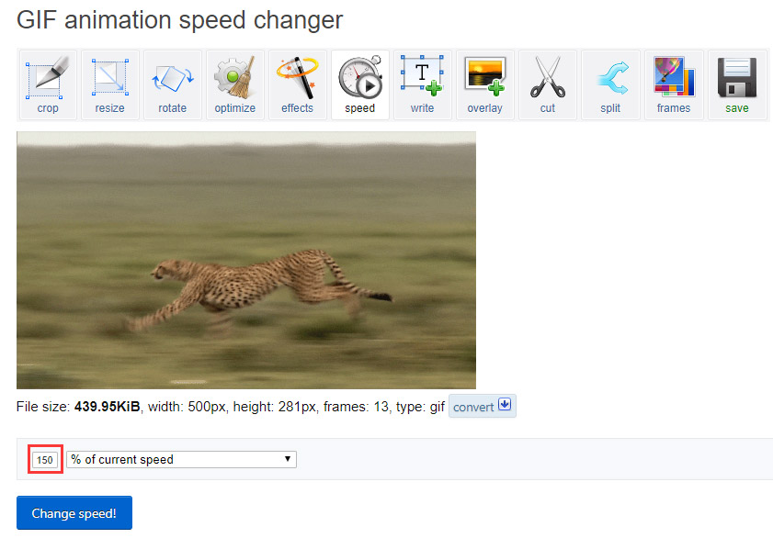Click the bold 439.95KiB file size text
Viewport: 773px width, 538px height.
[x=107, y=407]
